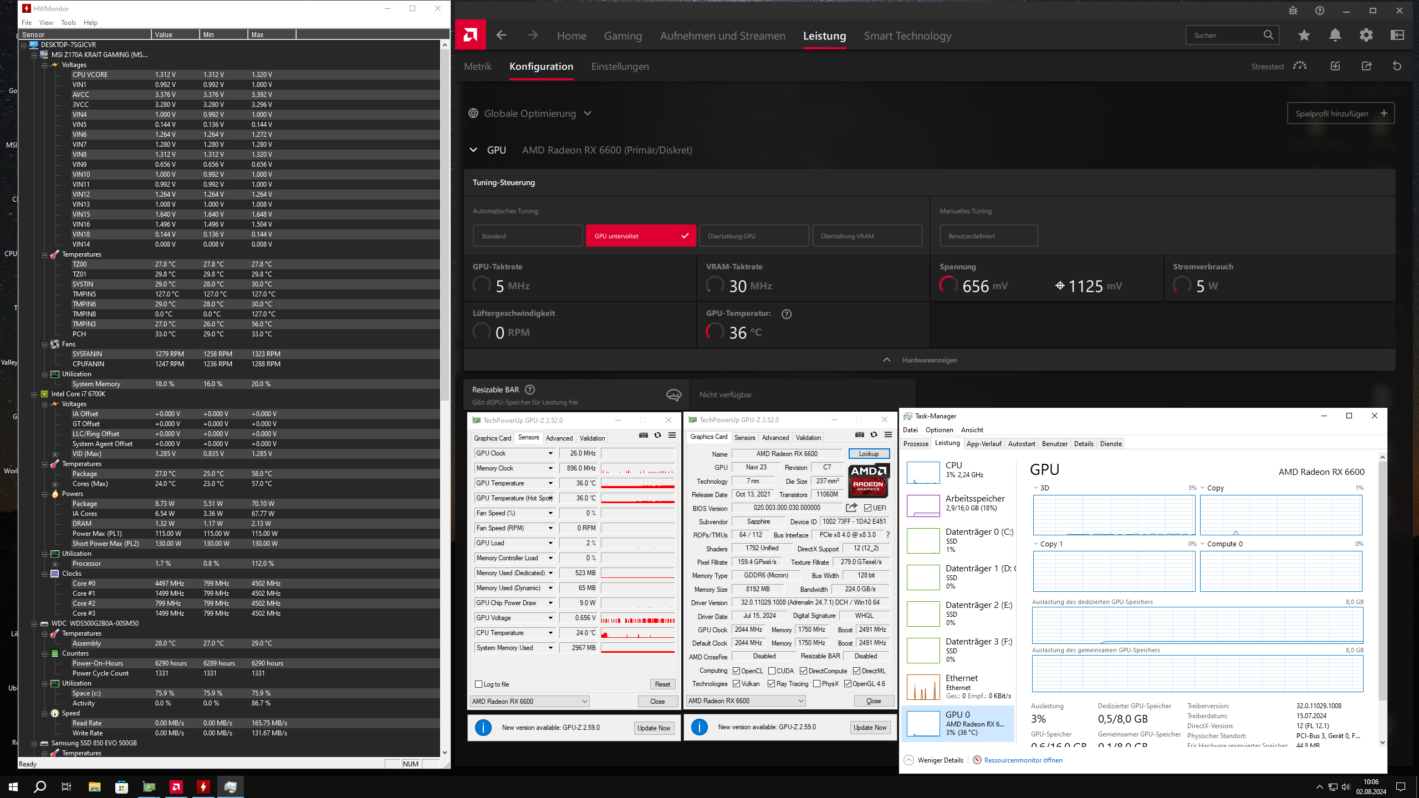Open the Tools menu in HWMonitor
This screenshot has width=1419, height=798.
(x=68, y=23)
